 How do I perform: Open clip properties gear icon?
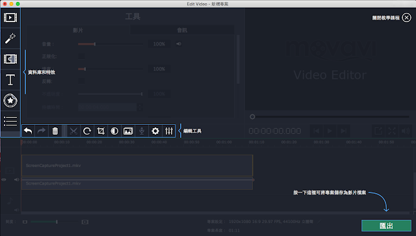[x=155, y=131]
